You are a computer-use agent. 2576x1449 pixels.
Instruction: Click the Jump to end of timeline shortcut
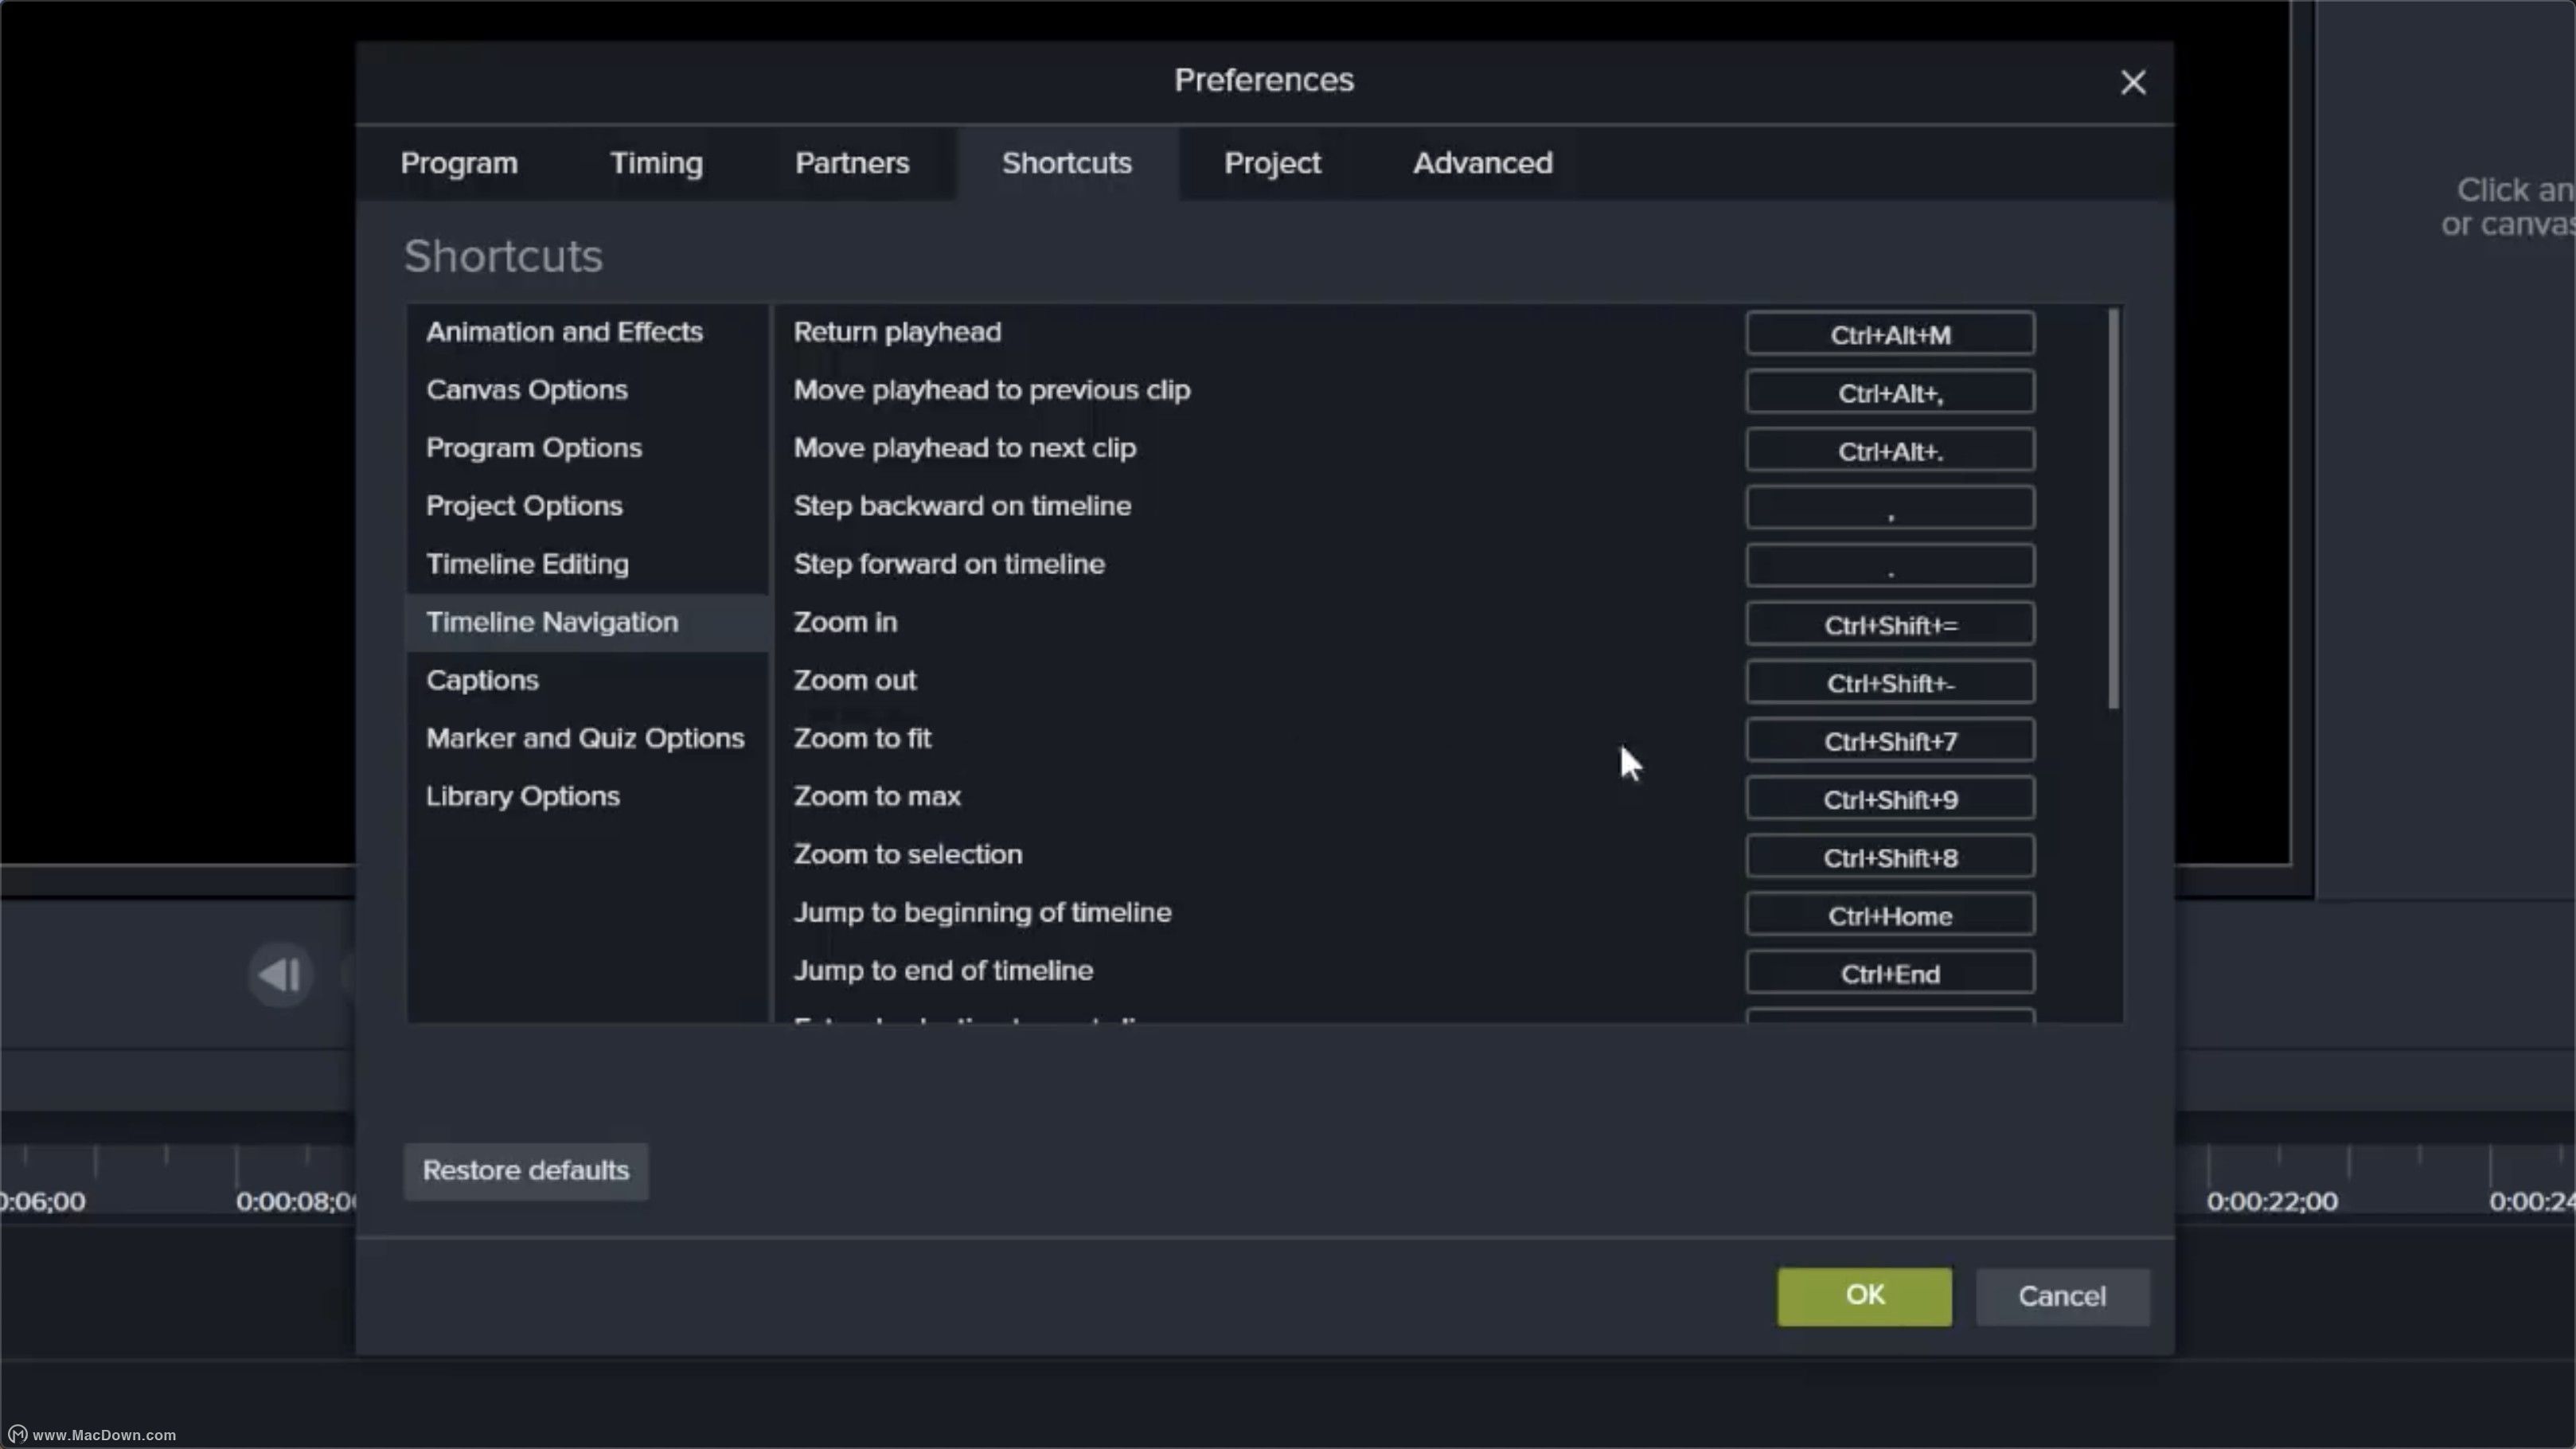click(x=1889, y=972)
